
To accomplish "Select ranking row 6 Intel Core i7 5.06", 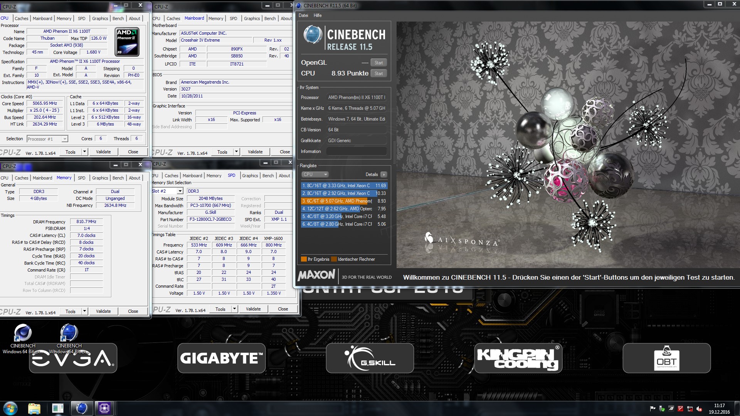I will click(344, 224).
